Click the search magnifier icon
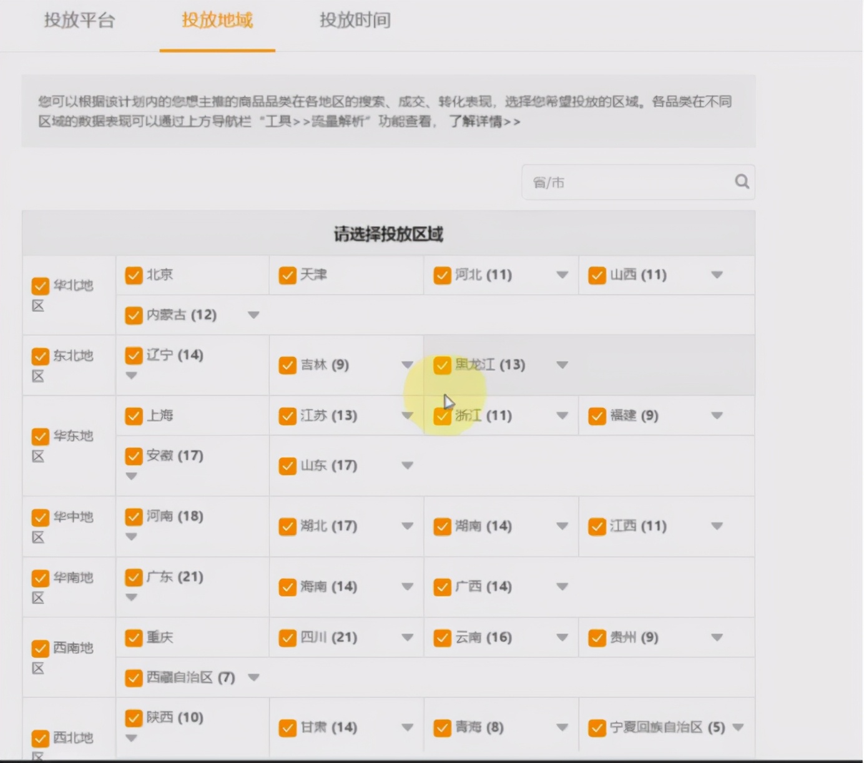Screen dimensions: 864x763 (742, 182)
